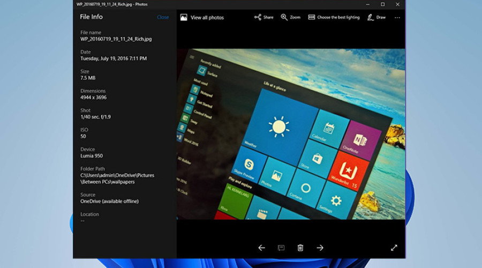
Task: Click the source OneDrive (available offline)
Action: pyautogui.click(x=109, y=201)
